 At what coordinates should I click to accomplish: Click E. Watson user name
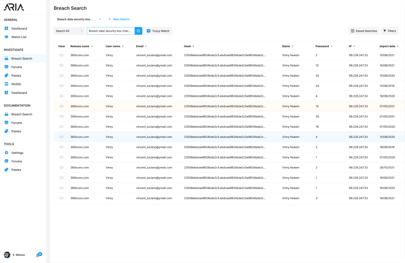(x=19, y=255)
